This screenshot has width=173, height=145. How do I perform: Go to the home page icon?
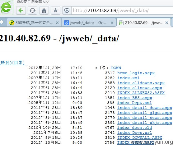tap(44, 11)
